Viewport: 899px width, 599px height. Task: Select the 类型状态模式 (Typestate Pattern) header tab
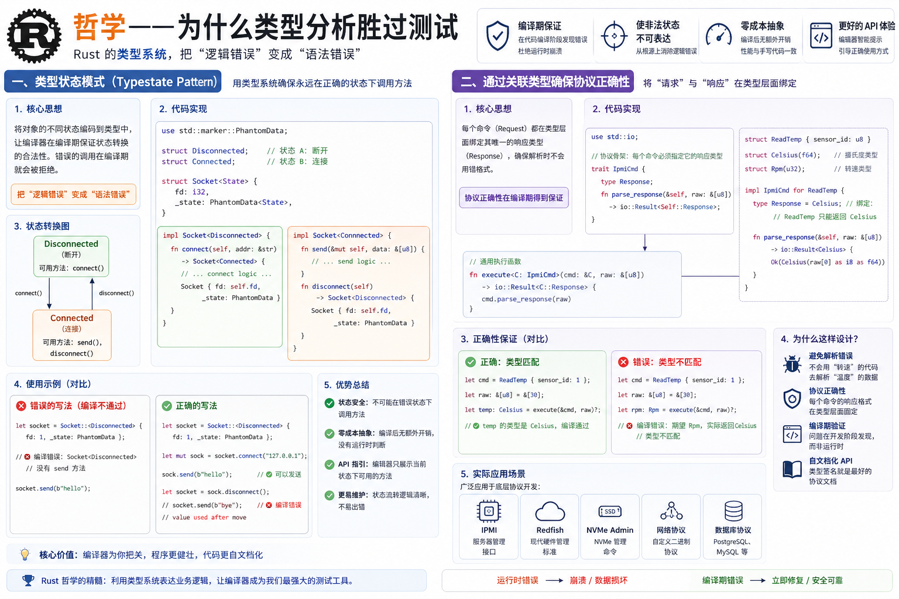113,82
